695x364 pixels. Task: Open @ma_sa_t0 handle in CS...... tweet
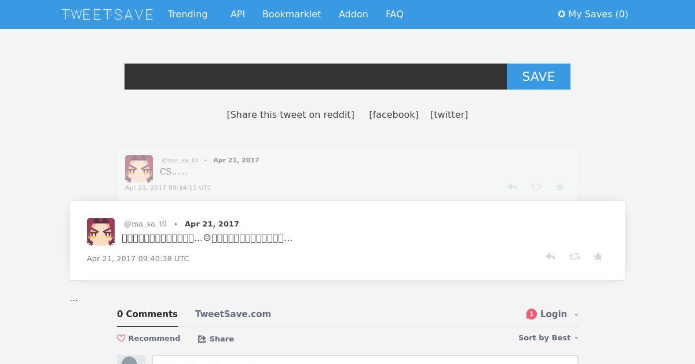[180, 160]
